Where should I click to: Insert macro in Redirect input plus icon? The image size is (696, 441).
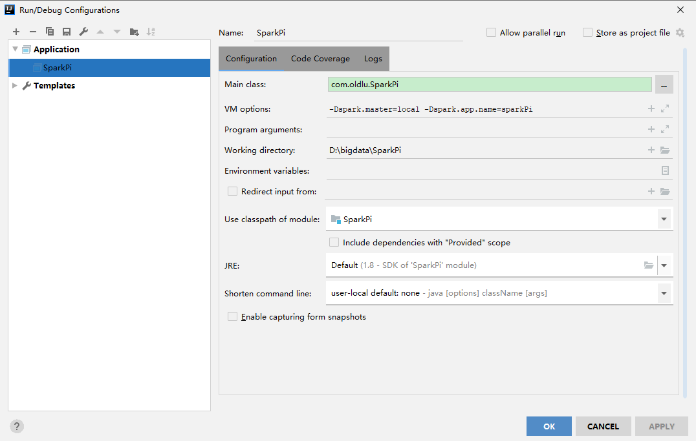[651, 191]
